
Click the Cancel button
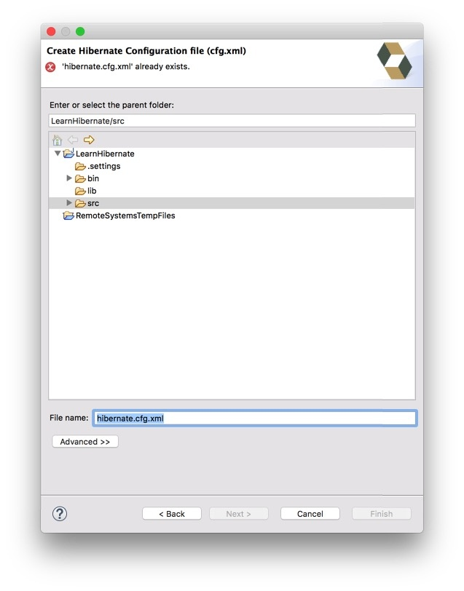coord(310,514)
